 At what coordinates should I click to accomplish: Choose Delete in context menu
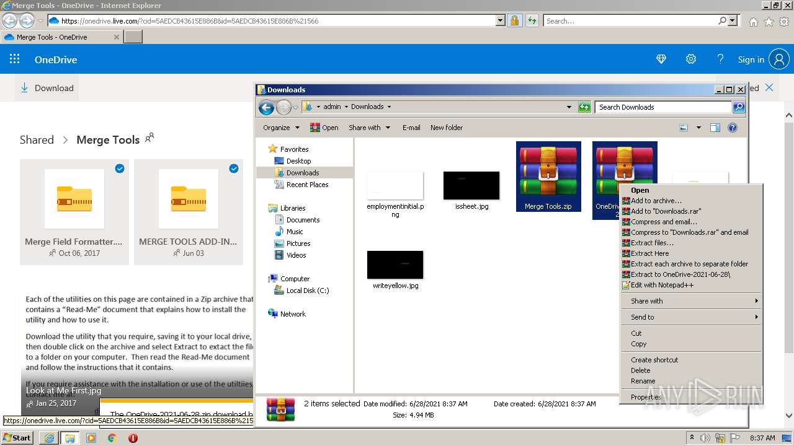(691, 370)
